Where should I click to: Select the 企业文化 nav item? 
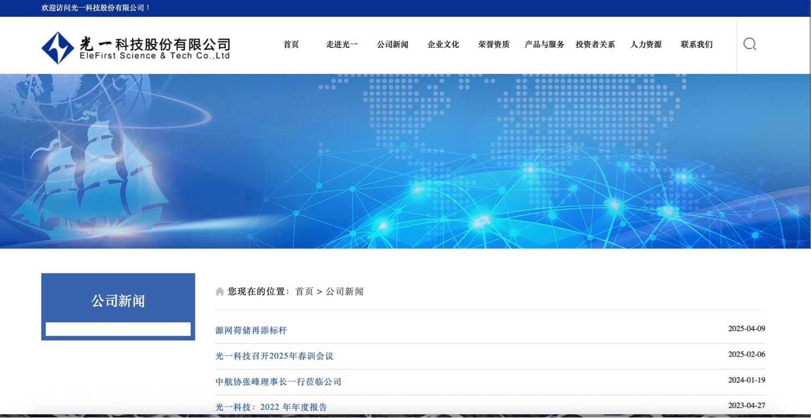point(443,45)
